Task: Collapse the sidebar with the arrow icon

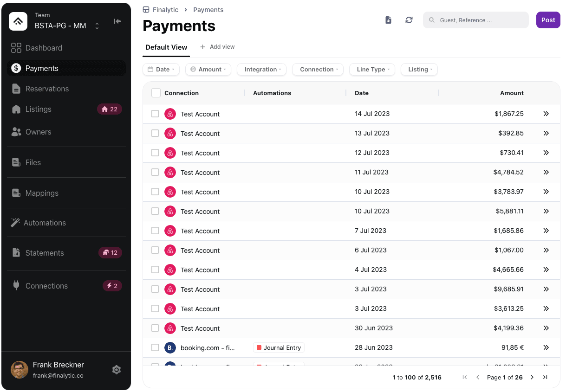Action: pyautogui.click(x=117, y=21)
